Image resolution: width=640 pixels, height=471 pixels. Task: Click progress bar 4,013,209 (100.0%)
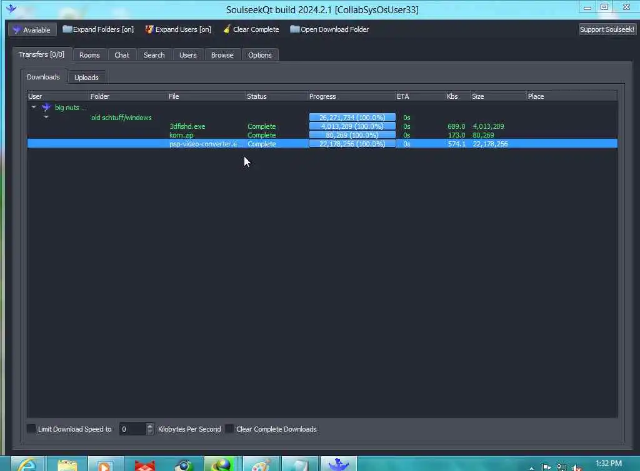(x=352, y=126)
